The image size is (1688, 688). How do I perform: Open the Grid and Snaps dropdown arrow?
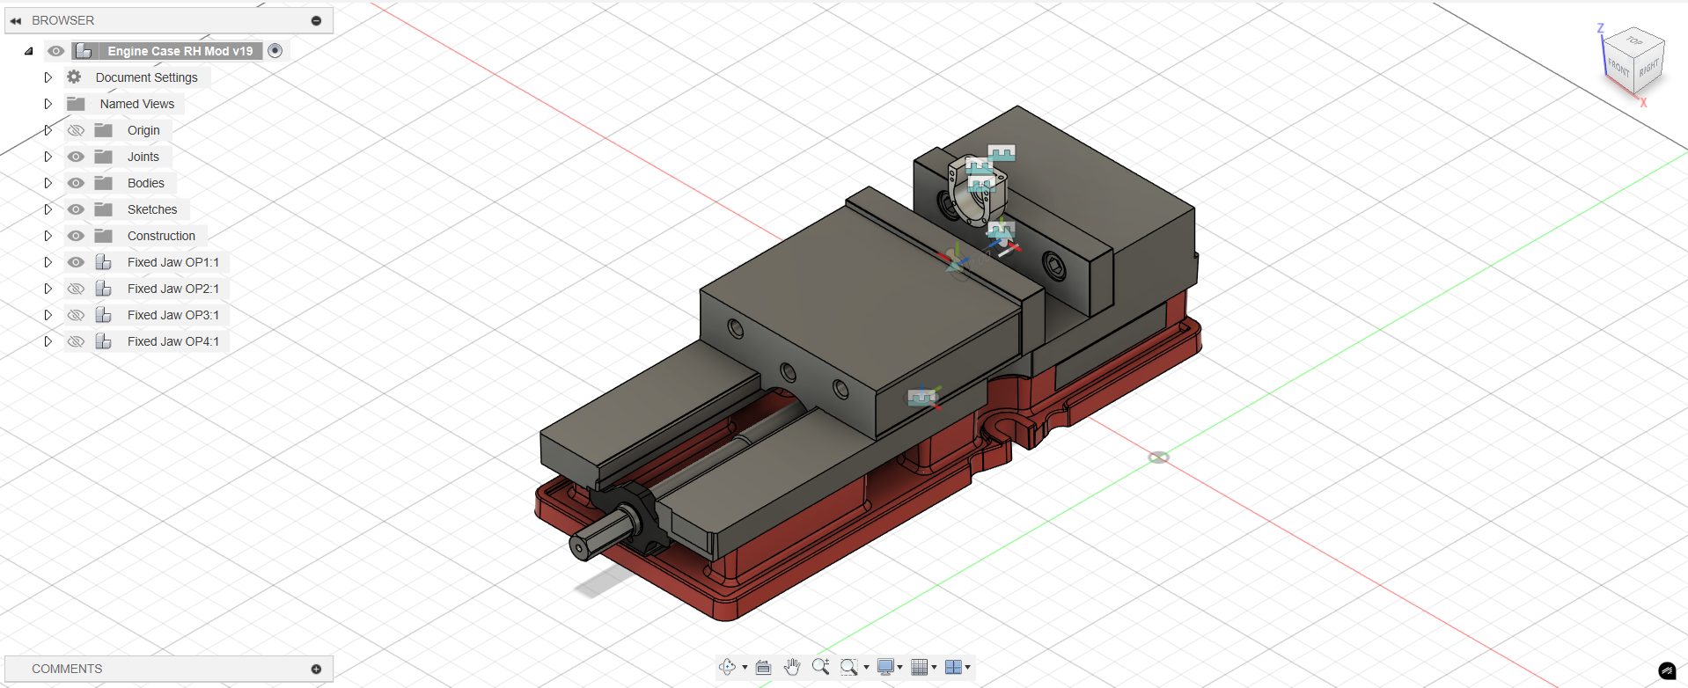(933, 668)
